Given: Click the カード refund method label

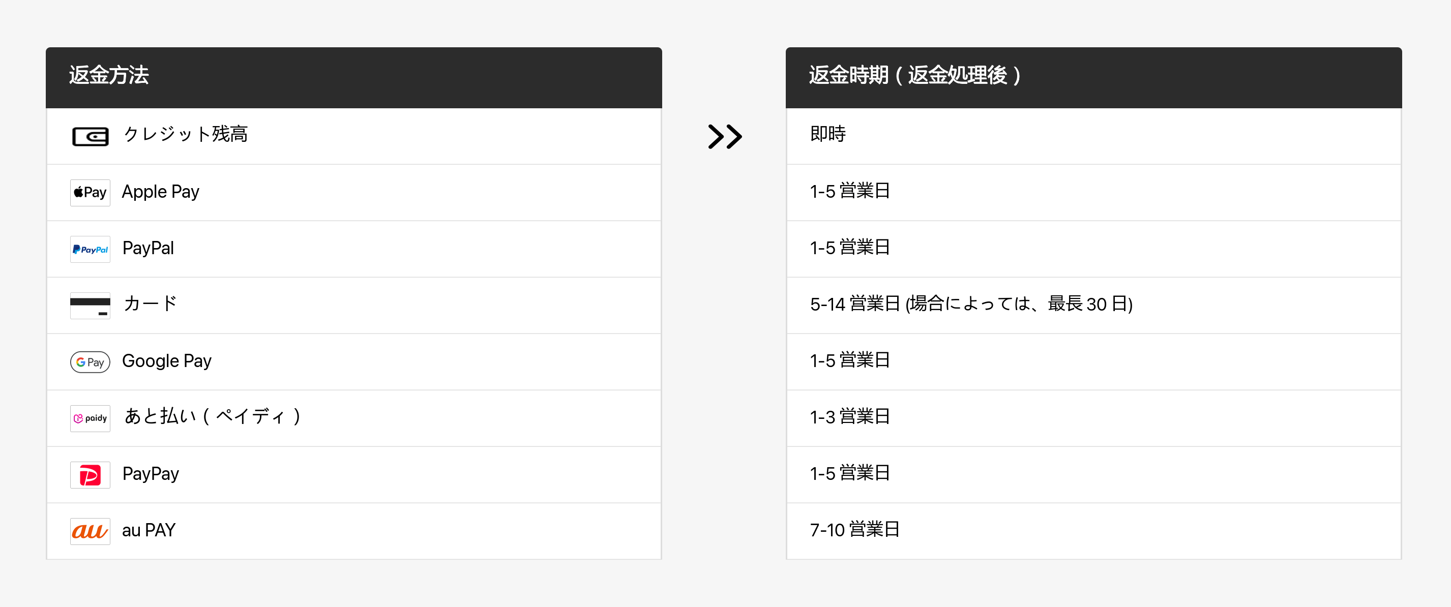Looking at the screenshot, I should coord(150,304).
